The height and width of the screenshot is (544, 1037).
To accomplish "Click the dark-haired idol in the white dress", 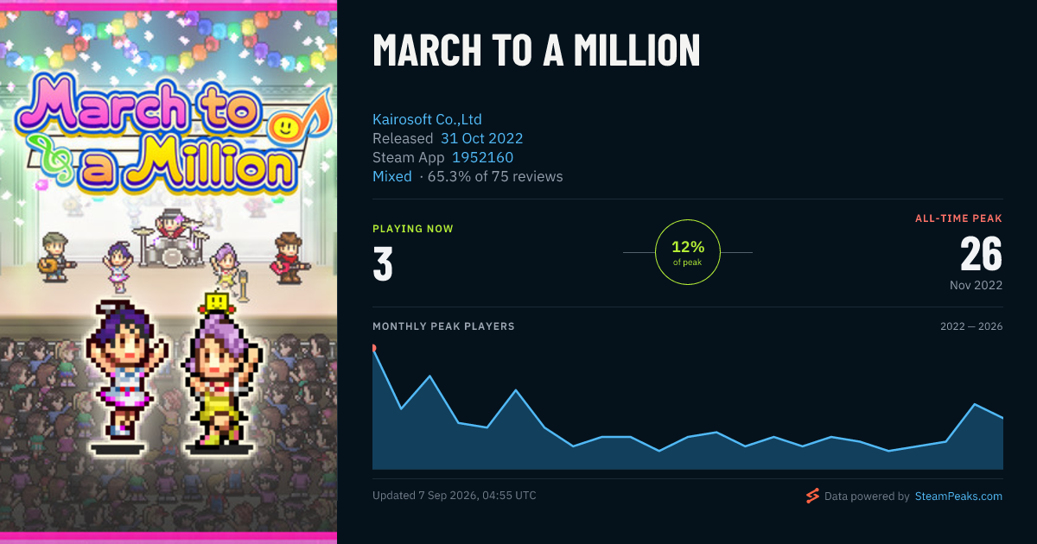I will pos(124,371).
